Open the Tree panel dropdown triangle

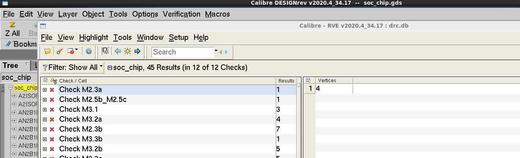click(27, 64)
